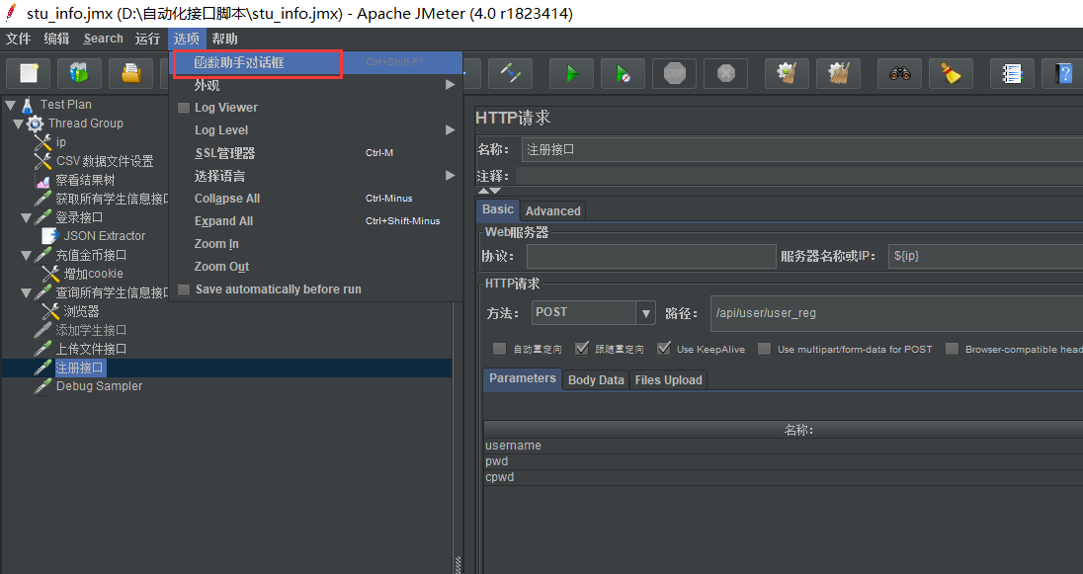1083x574 pixels.
Task: Uncheck the 跟随重定向 checkbox
Action: coord(582,349)
